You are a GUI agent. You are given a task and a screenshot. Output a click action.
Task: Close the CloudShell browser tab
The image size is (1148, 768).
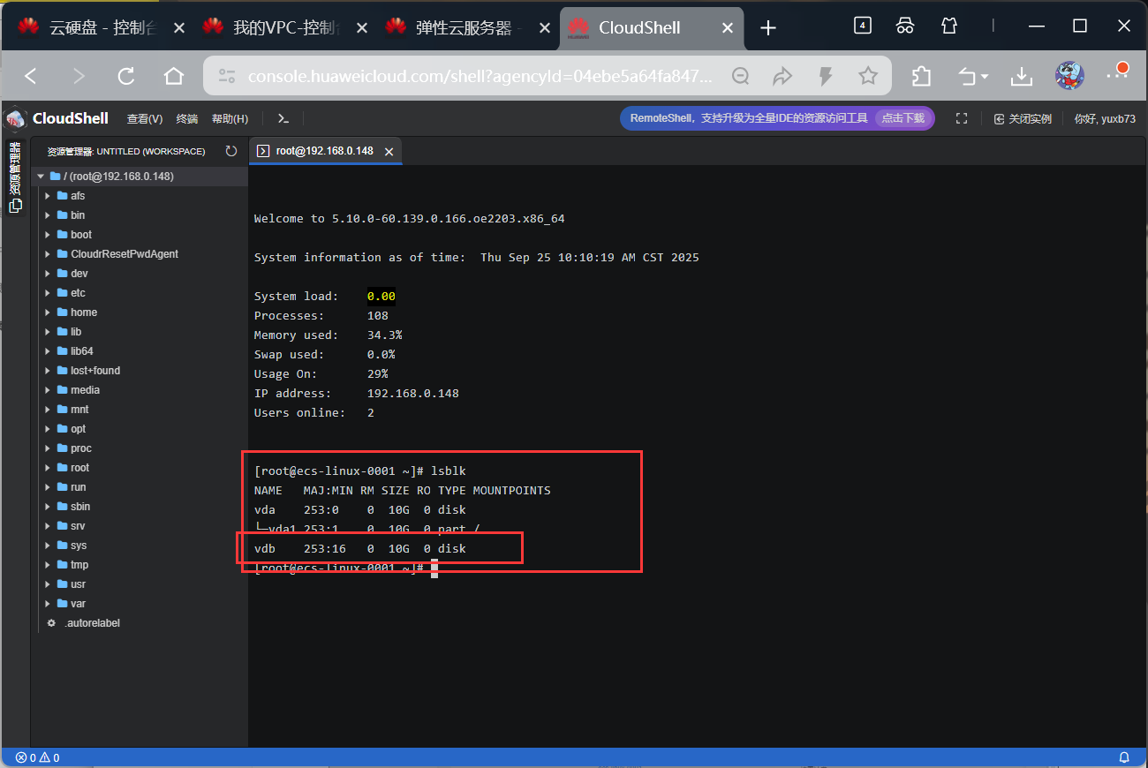pyautogui.click(x=728, y=27)
